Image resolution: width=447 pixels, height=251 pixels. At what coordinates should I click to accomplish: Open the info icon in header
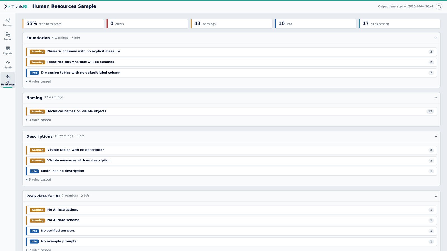tap(439, 6)
